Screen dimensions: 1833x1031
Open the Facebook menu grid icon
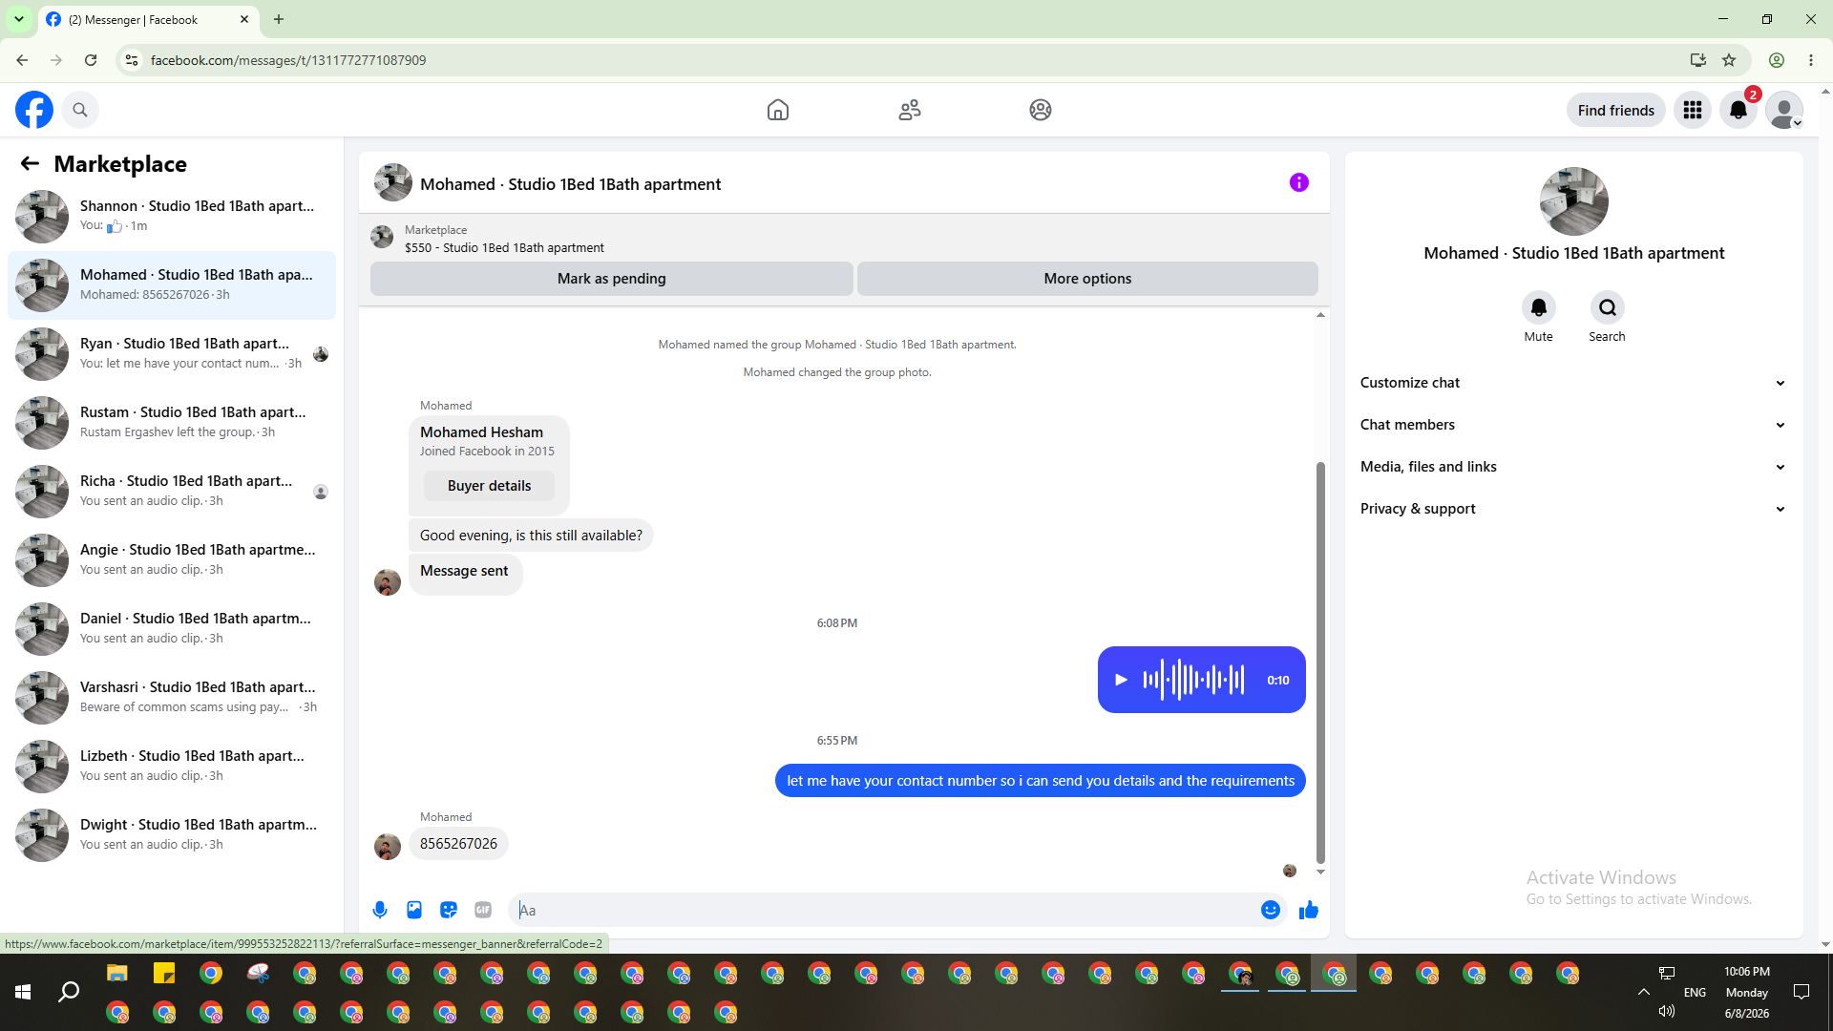[x=1693, y=110]
